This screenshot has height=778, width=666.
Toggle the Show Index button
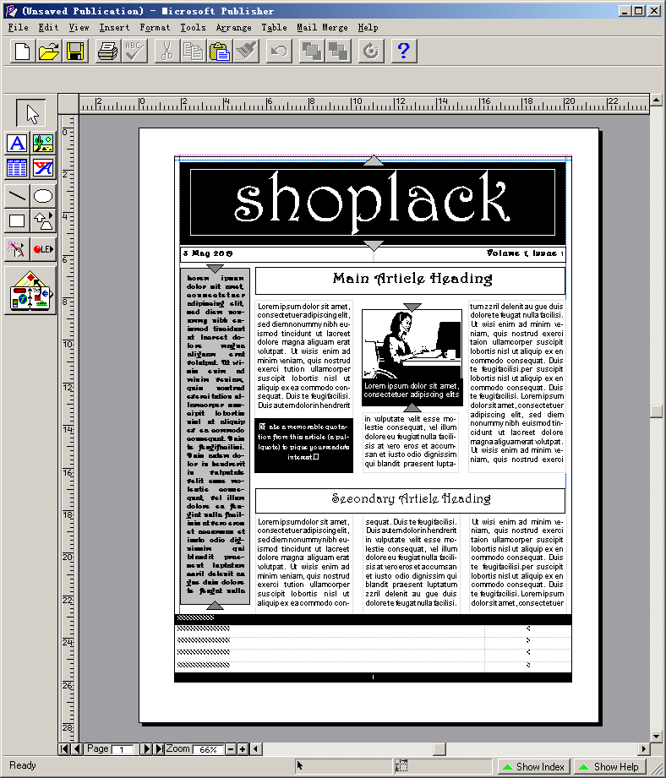click(x=532, y=766)
